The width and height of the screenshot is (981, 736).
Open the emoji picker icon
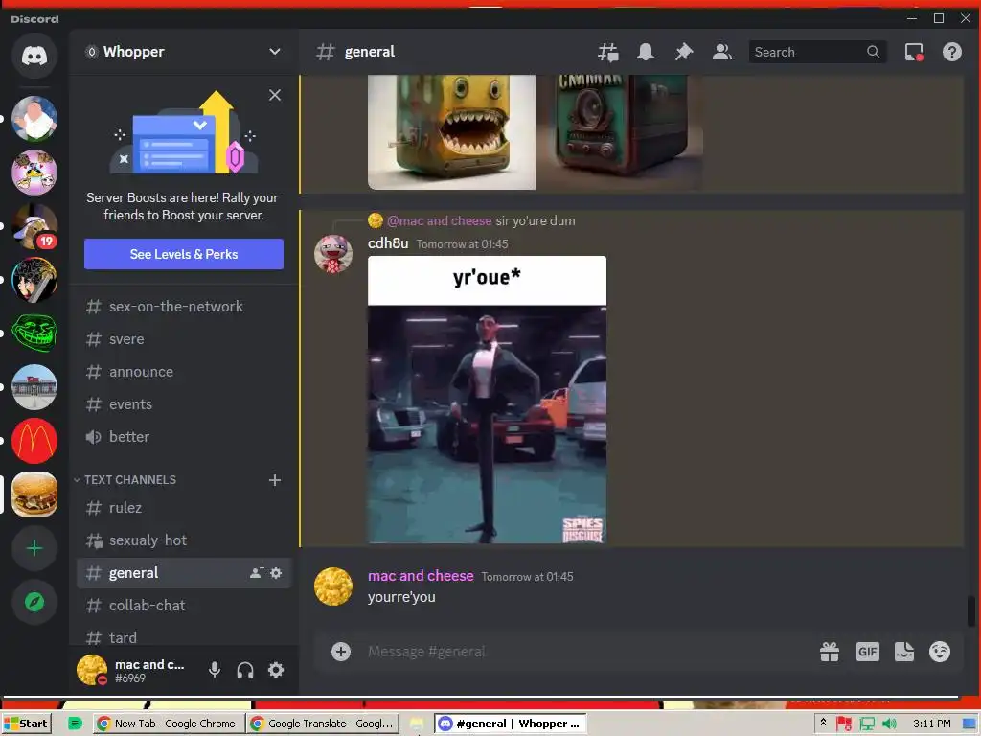coord(940,652)
